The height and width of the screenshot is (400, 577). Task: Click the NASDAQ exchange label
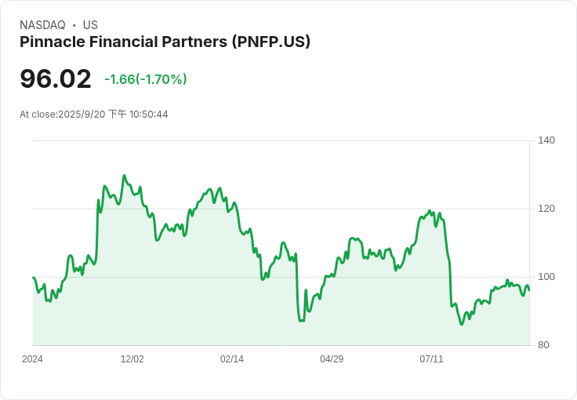tap(42, 25)
